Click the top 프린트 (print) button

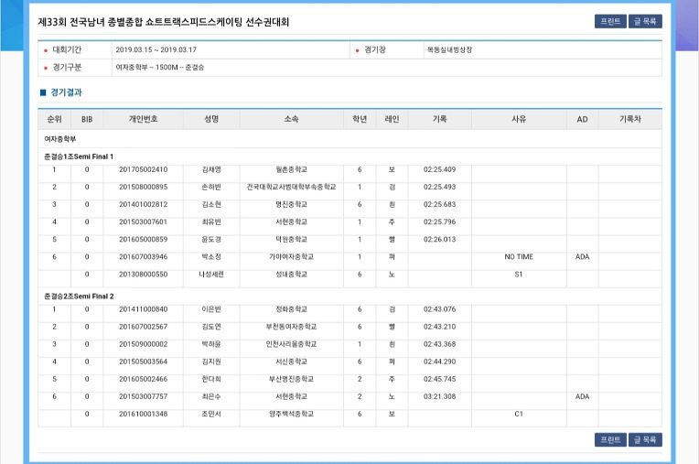[610, 21]
